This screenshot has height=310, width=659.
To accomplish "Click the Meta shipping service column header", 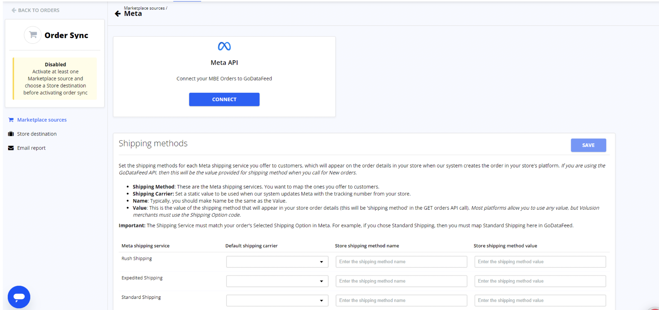I will 146,246.
